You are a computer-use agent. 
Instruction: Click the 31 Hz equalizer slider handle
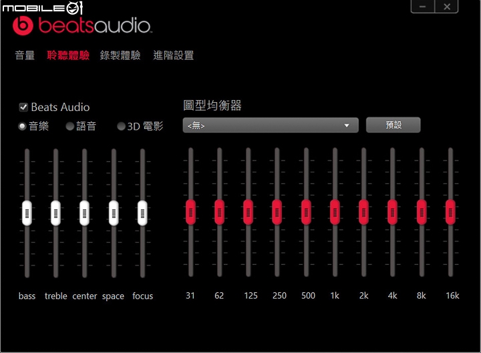[191, 212]
